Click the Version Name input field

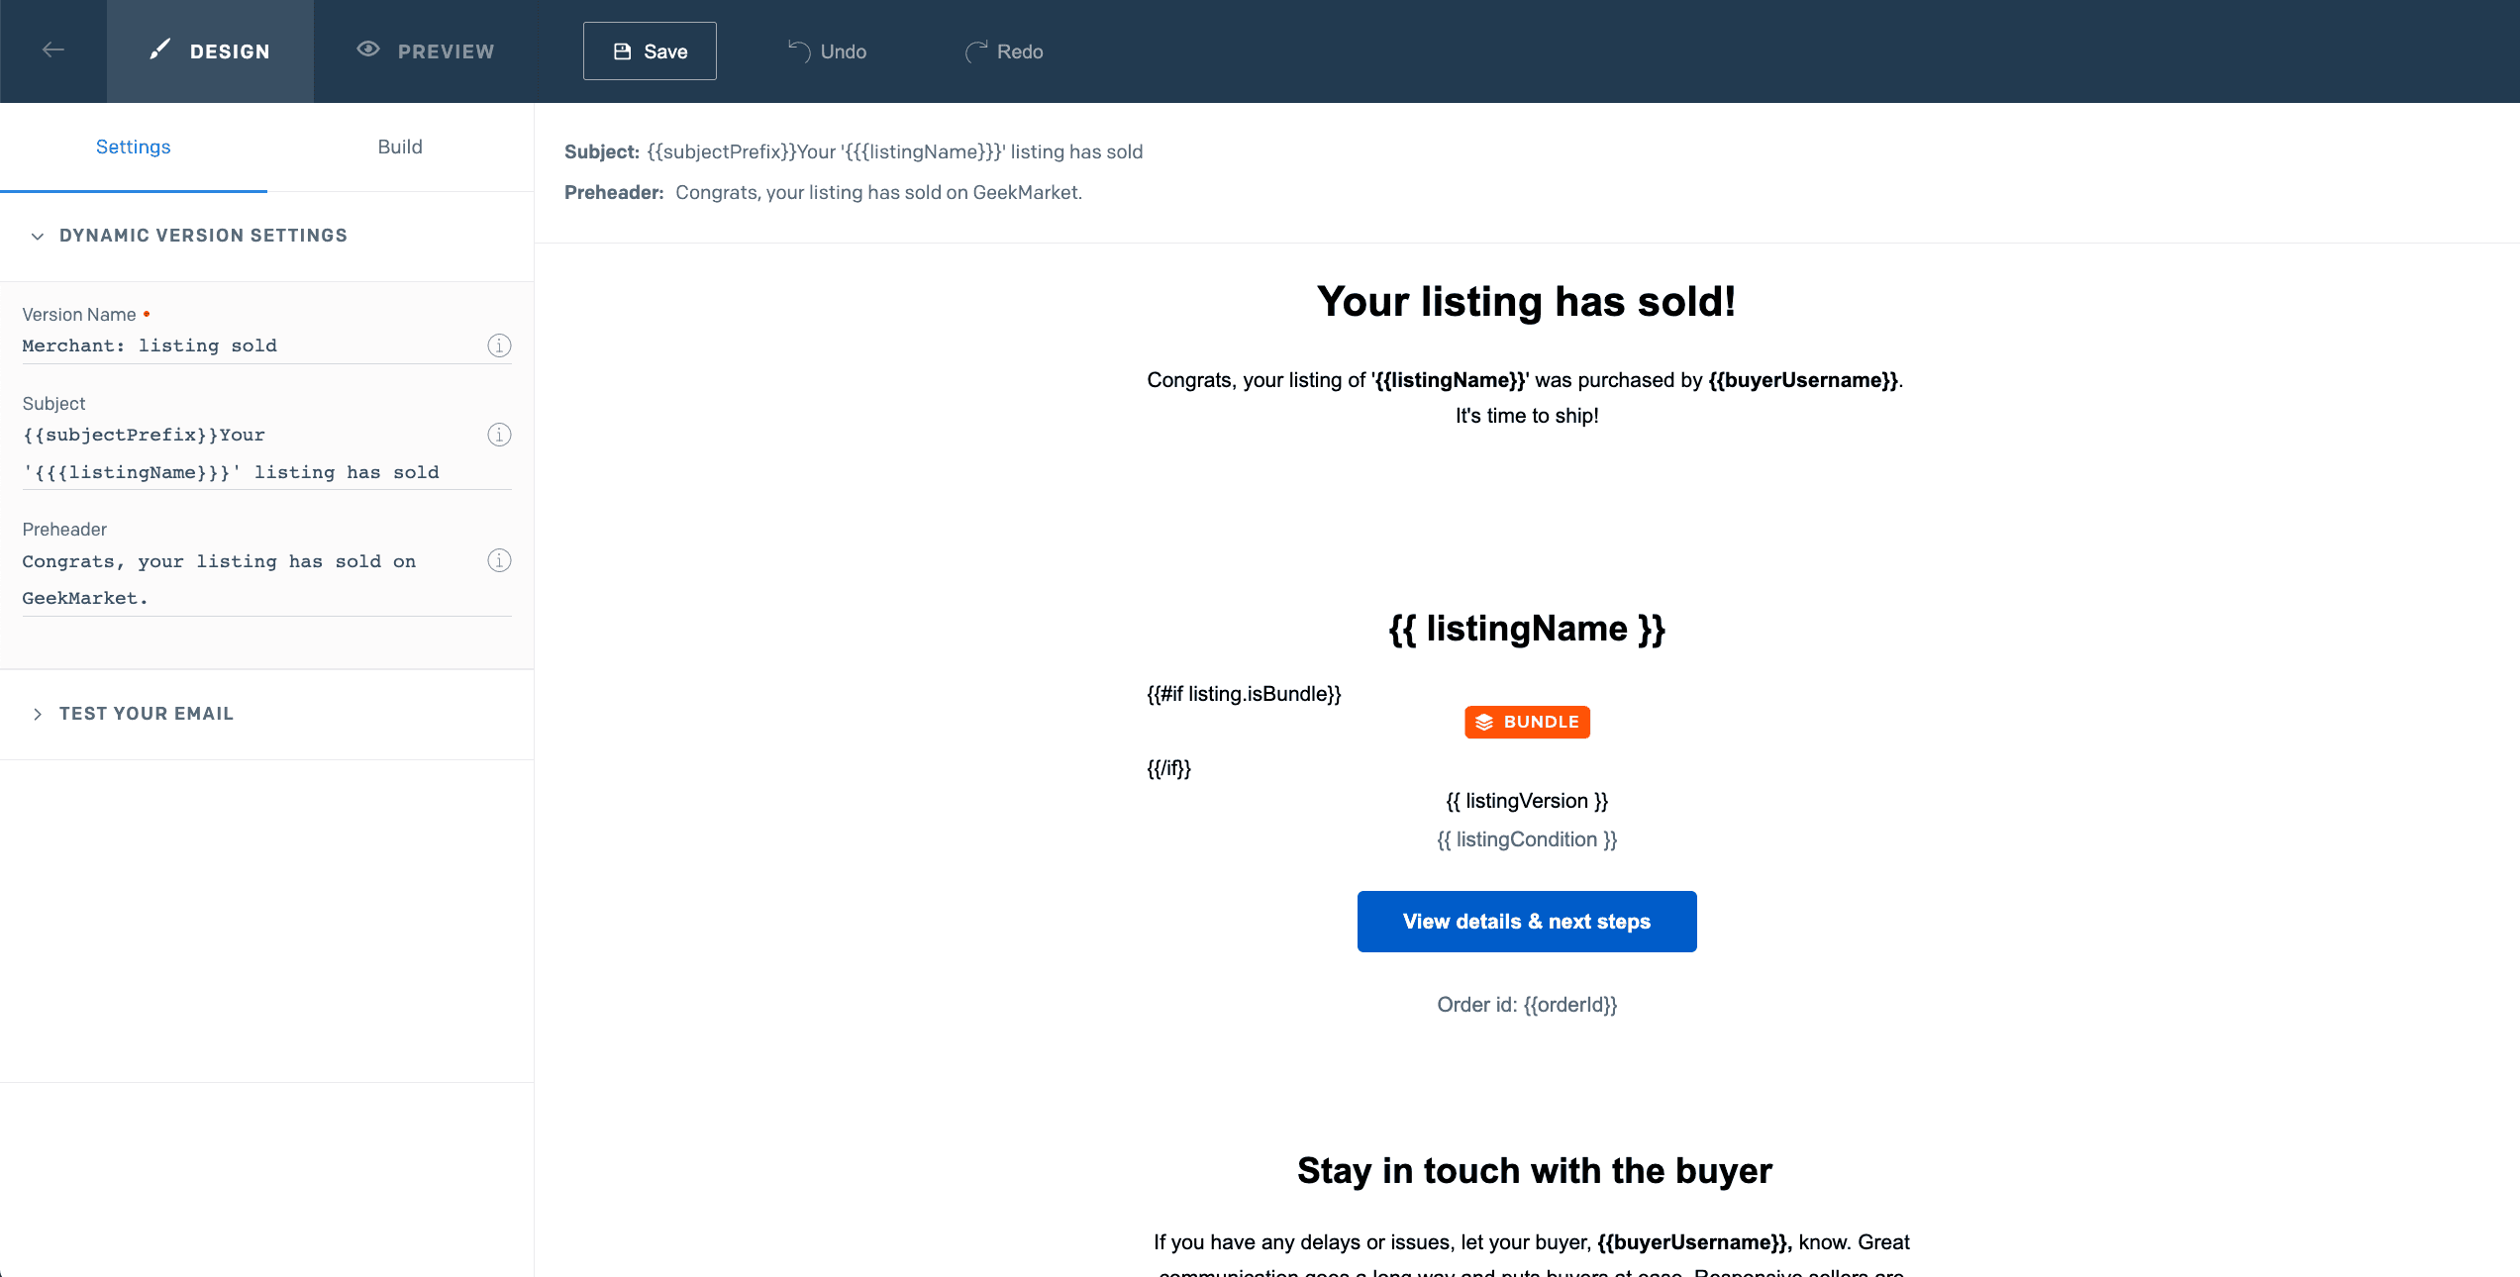coord(251,344)
